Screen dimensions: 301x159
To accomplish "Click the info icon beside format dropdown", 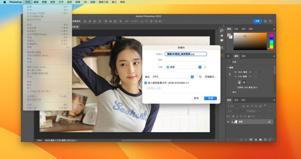I will tap(200, 77).
